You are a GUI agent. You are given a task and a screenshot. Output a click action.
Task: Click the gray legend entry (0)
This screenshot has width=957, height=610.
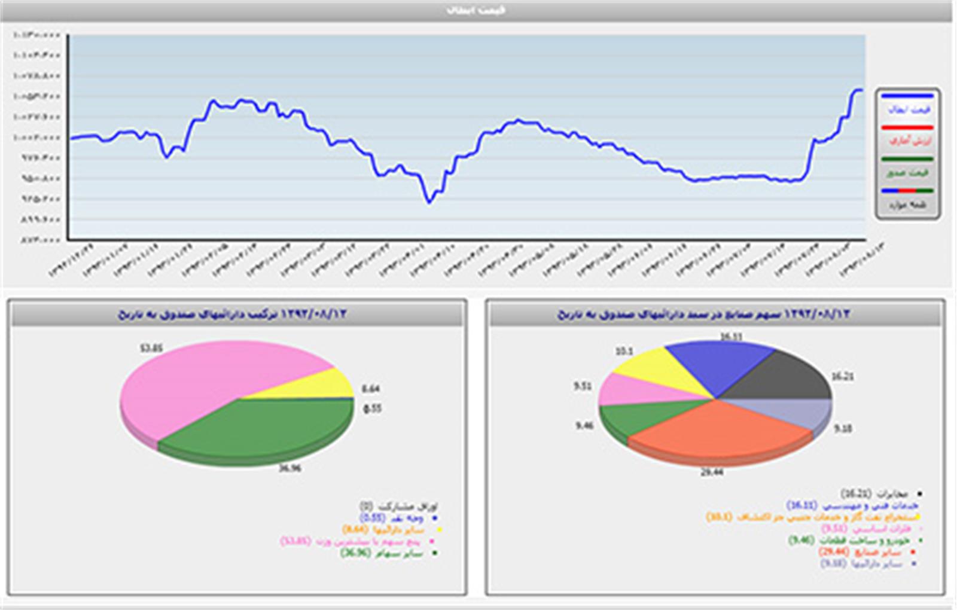coord(398,507)
